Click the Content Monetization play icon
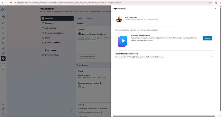The width and height of the screenshot is (222, 117). [x=123, y=41]
